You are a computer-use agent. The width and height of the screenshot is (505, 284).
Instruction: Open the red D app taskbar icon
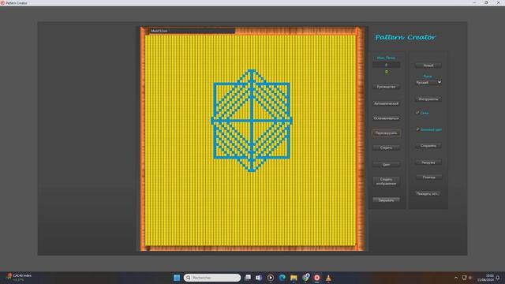point(317,278)
